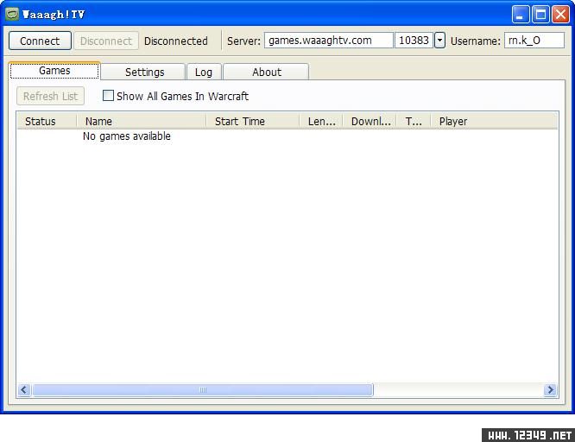Click the horizontal scrollbar right arrow
Image resolution: width=575 pixels, height=442 pixels.
(x=550, y=389)
